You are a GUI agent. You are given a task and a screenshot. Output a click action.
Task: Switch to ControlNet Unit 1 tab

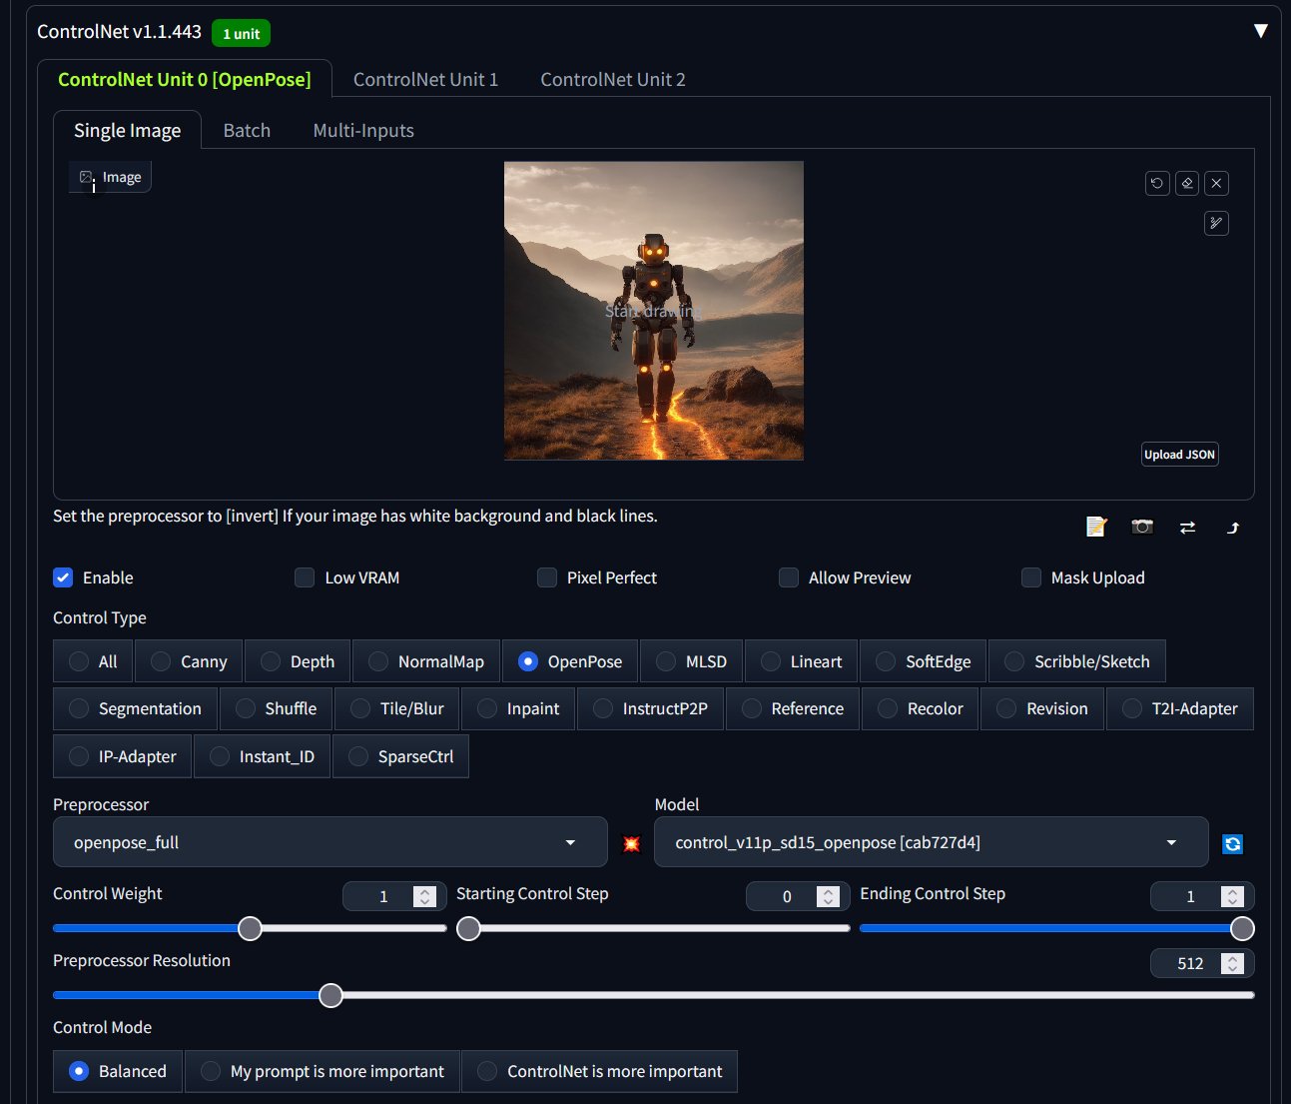(x=425, y=79)
